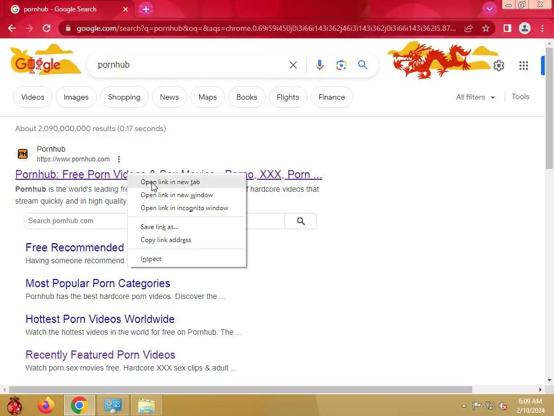554x416 pixels.
Task: Open the Start menu ornament button
Action: coord(14,405)
